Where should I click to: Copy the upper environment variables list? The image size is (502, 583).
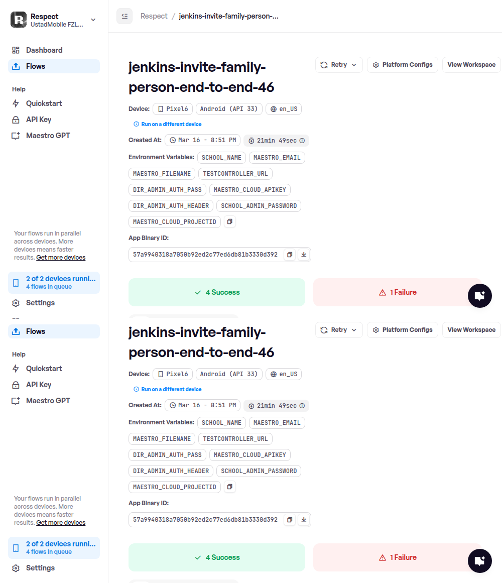[x=229, y=221]
